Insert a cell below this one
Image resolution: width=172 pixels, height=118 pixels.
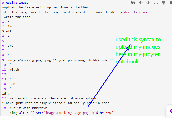coord(164,3)
